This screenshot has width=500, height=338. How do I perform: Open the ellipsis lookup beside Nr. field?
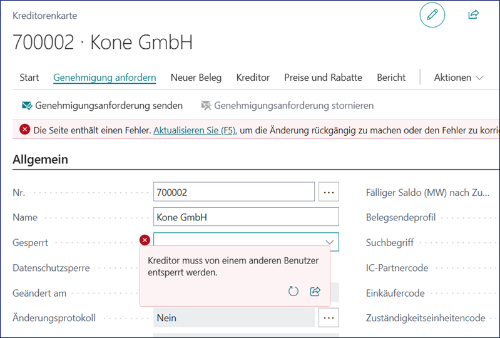point(329,192)
